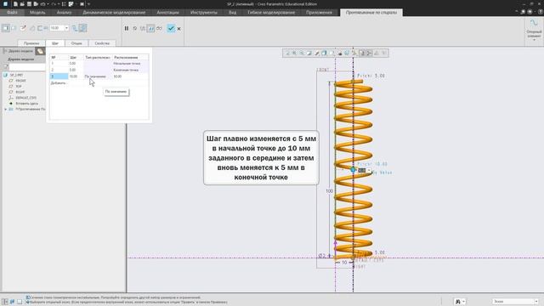Open the Вид ribbon tab

[x=232, y=13]
